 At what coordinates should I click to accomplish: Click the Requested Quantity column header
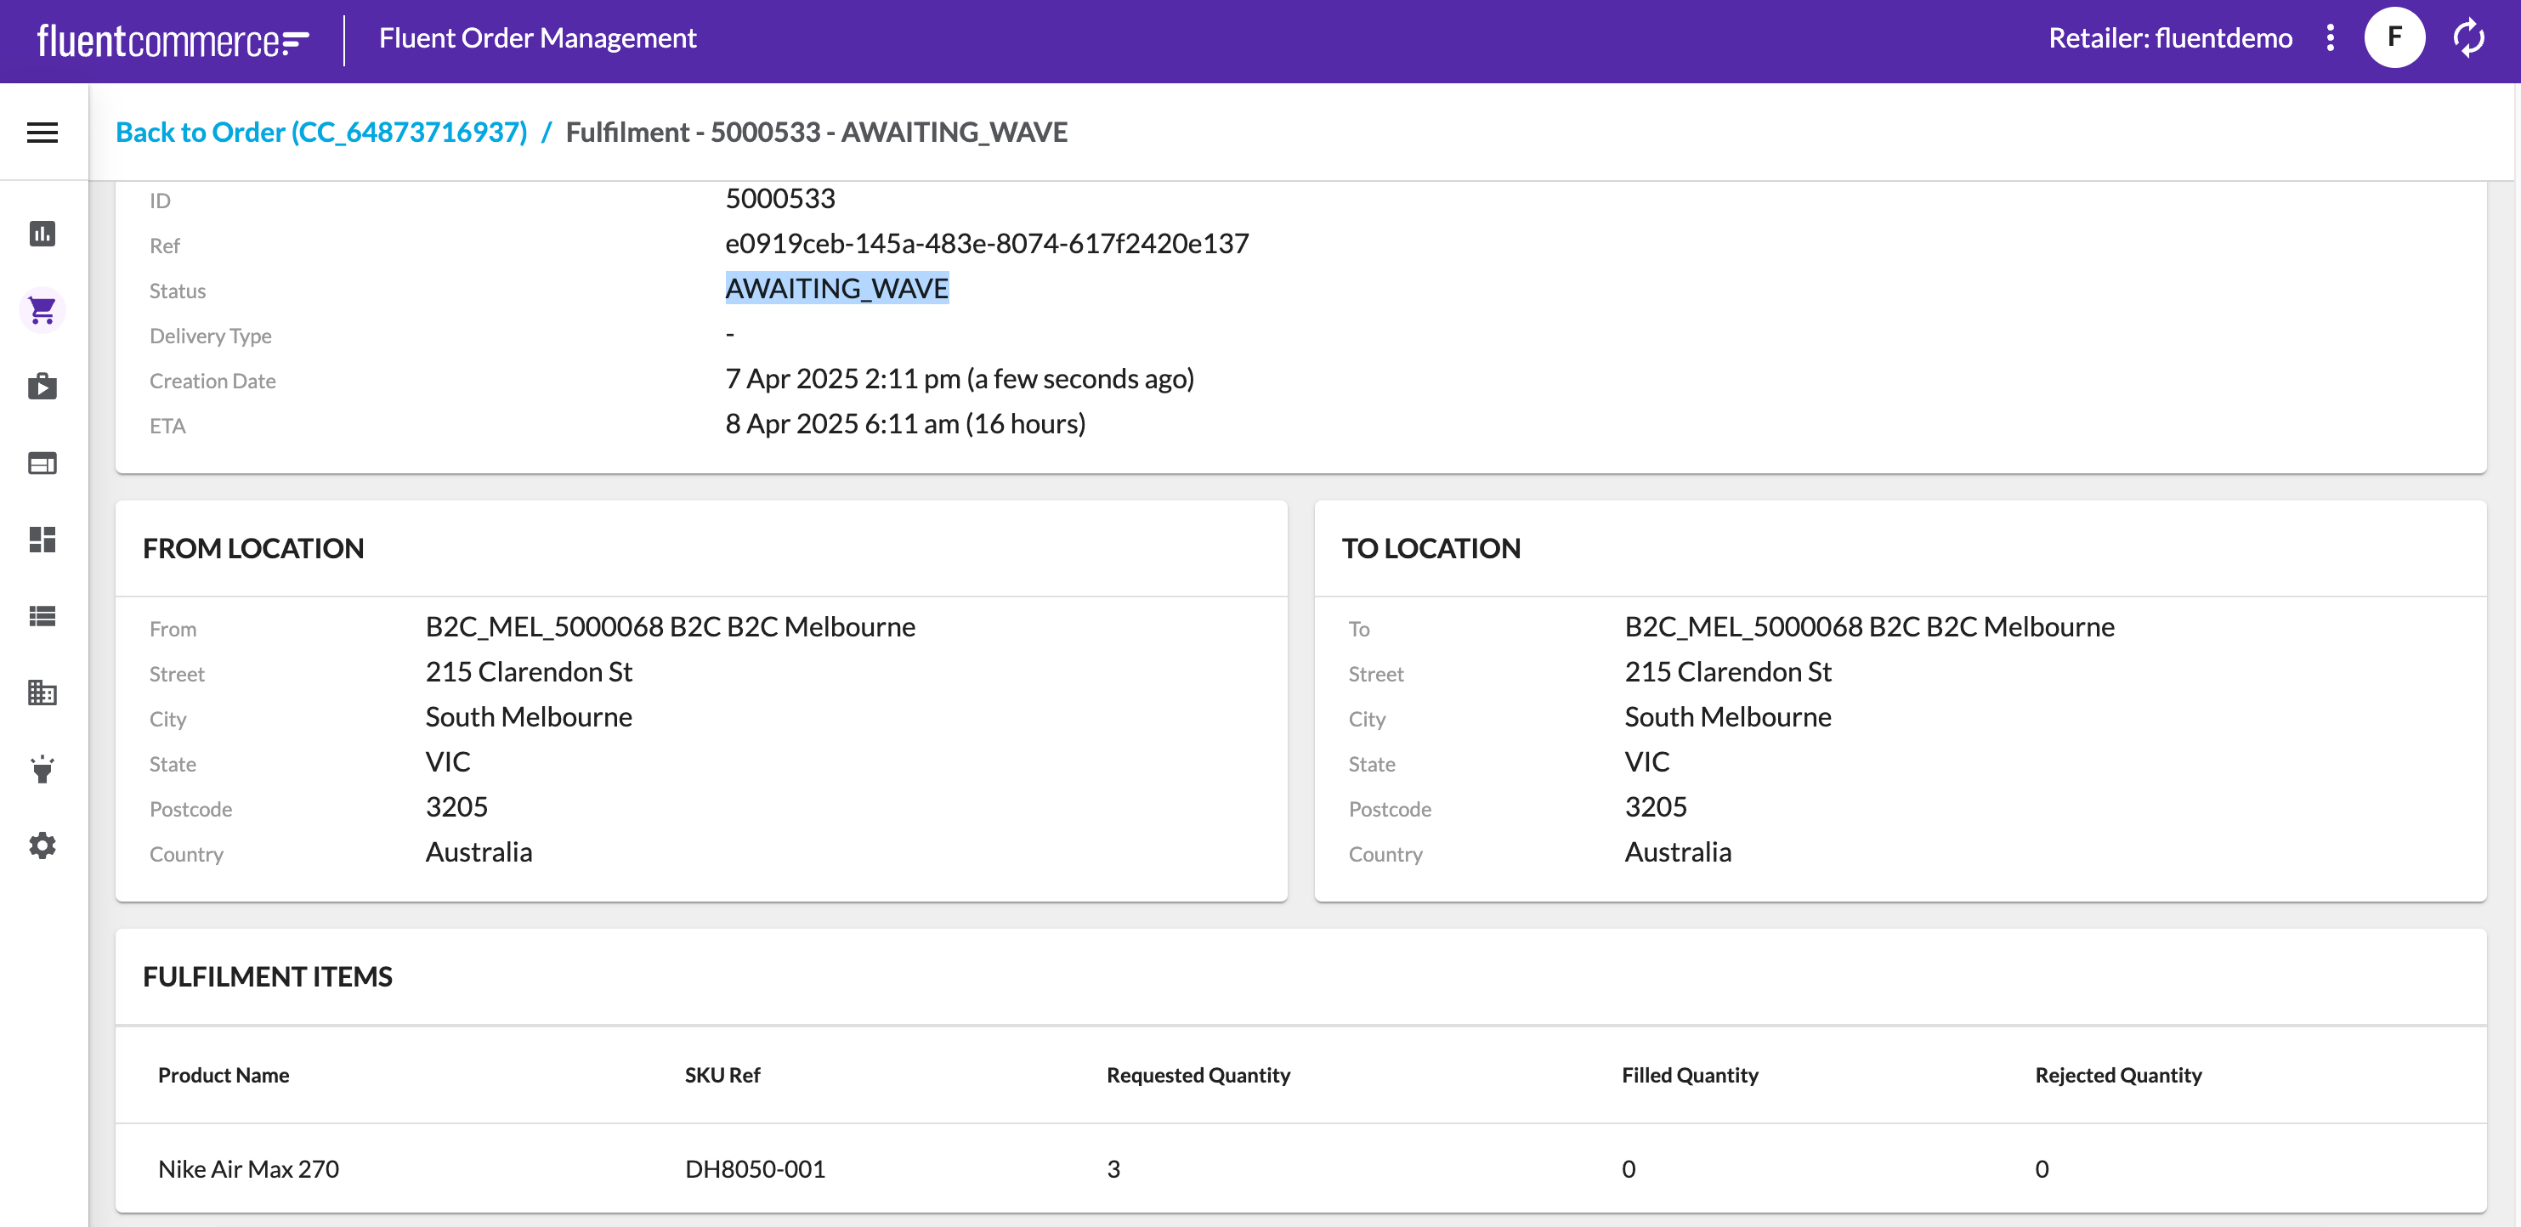tap(1198, 1076)
